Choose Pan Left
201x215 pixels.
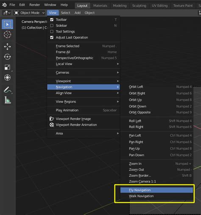(x=157, y=135)
